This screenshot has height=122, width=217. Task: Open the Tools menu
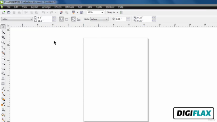[x=99, y=7]
